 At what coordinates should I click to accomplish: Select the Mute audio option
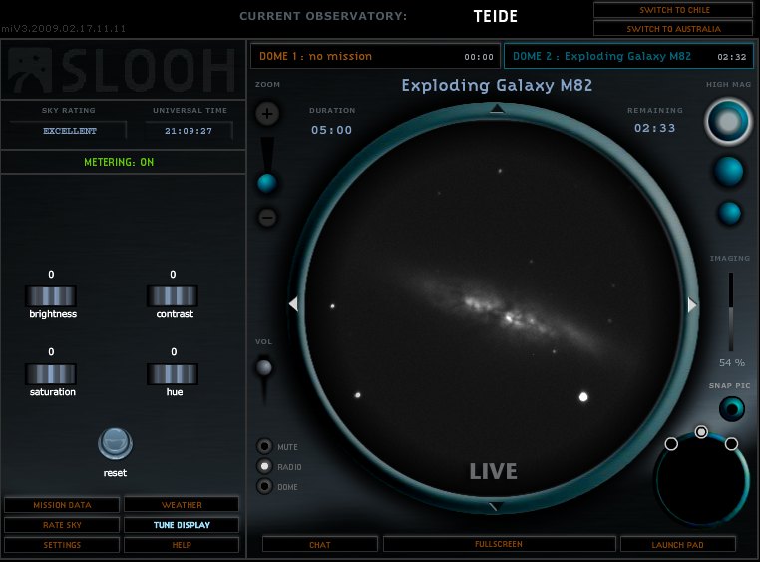pos(264,446)
